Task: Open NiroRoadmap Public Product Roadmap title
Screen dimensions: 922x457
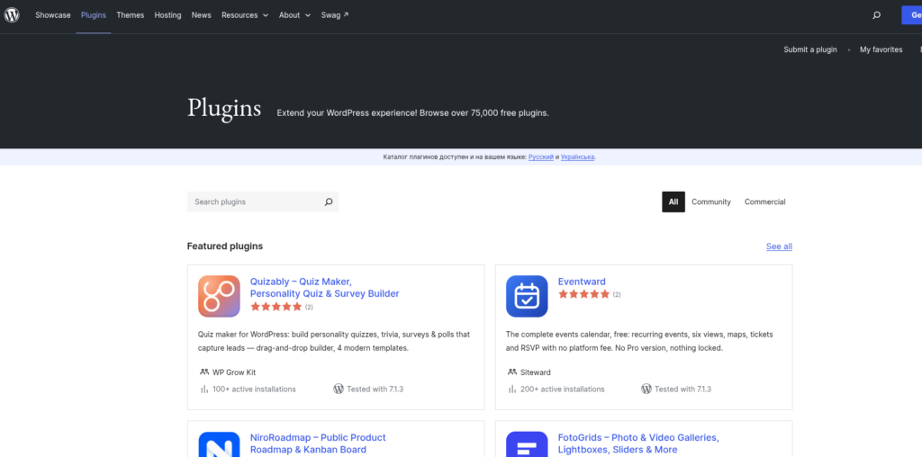Action: (318, 444)
